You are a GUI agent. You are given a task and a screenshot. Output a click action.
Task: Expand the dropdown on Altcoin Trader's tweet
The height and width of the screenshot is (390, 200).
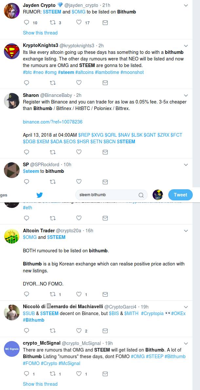point(186,230)
